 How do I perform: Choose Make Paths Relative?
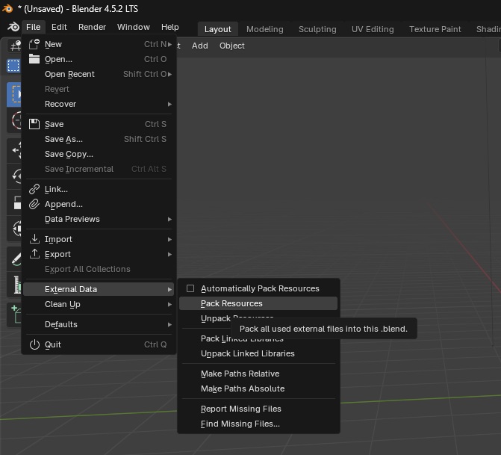(x=240, y=374)
